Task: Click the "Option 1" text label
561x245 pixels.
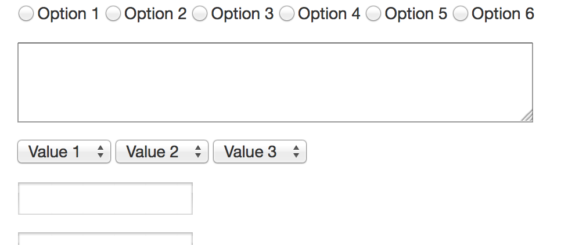Action: [x=68, y=15]
